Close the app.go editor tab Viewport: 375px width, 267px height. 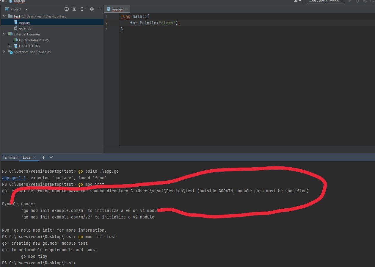click(x=126, y=9)
